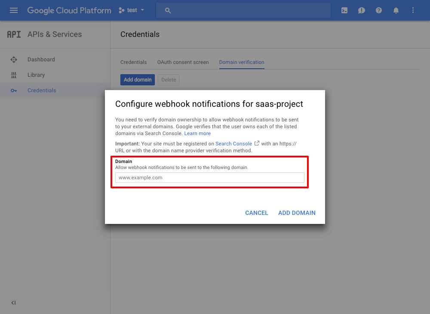Viewport: 430px width, 314px height.
Task: Click the search magnifier icon
Action: [168, 10]
